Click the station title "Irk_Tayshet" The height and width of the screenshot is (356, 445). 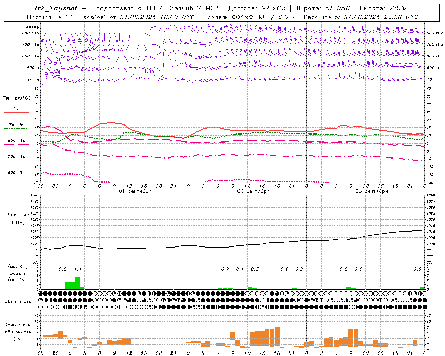56,8
